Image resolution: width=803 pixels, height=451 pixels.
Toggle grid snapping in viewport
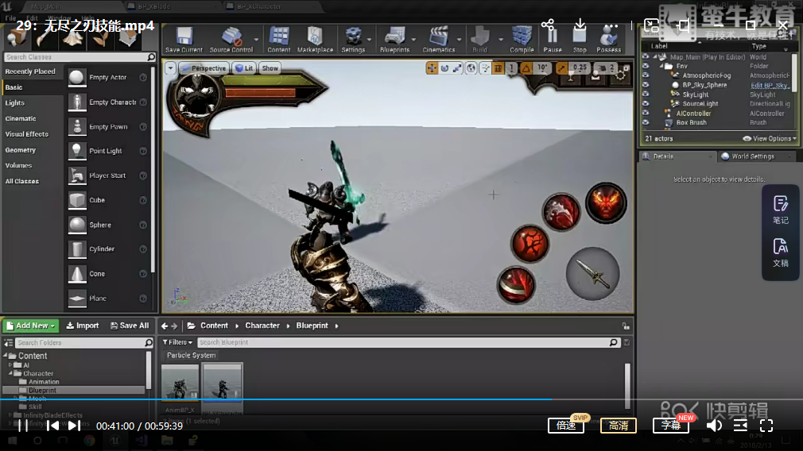498,68
